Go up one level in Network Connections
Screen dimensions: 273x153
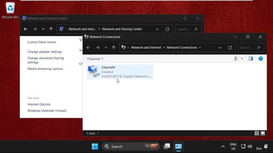(x=114, y=48)
